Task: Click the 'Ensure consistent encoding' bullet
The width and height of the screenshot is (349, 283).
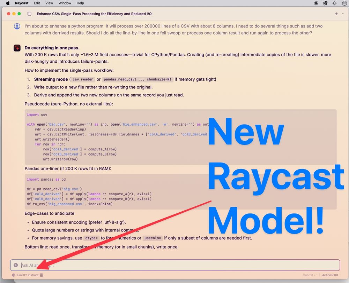Action: 79,222
